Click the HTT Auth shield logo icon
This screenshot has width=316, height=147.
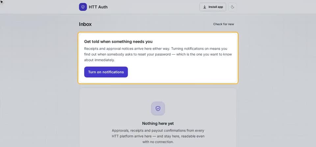pyautogui.click(x=83, y=7)
